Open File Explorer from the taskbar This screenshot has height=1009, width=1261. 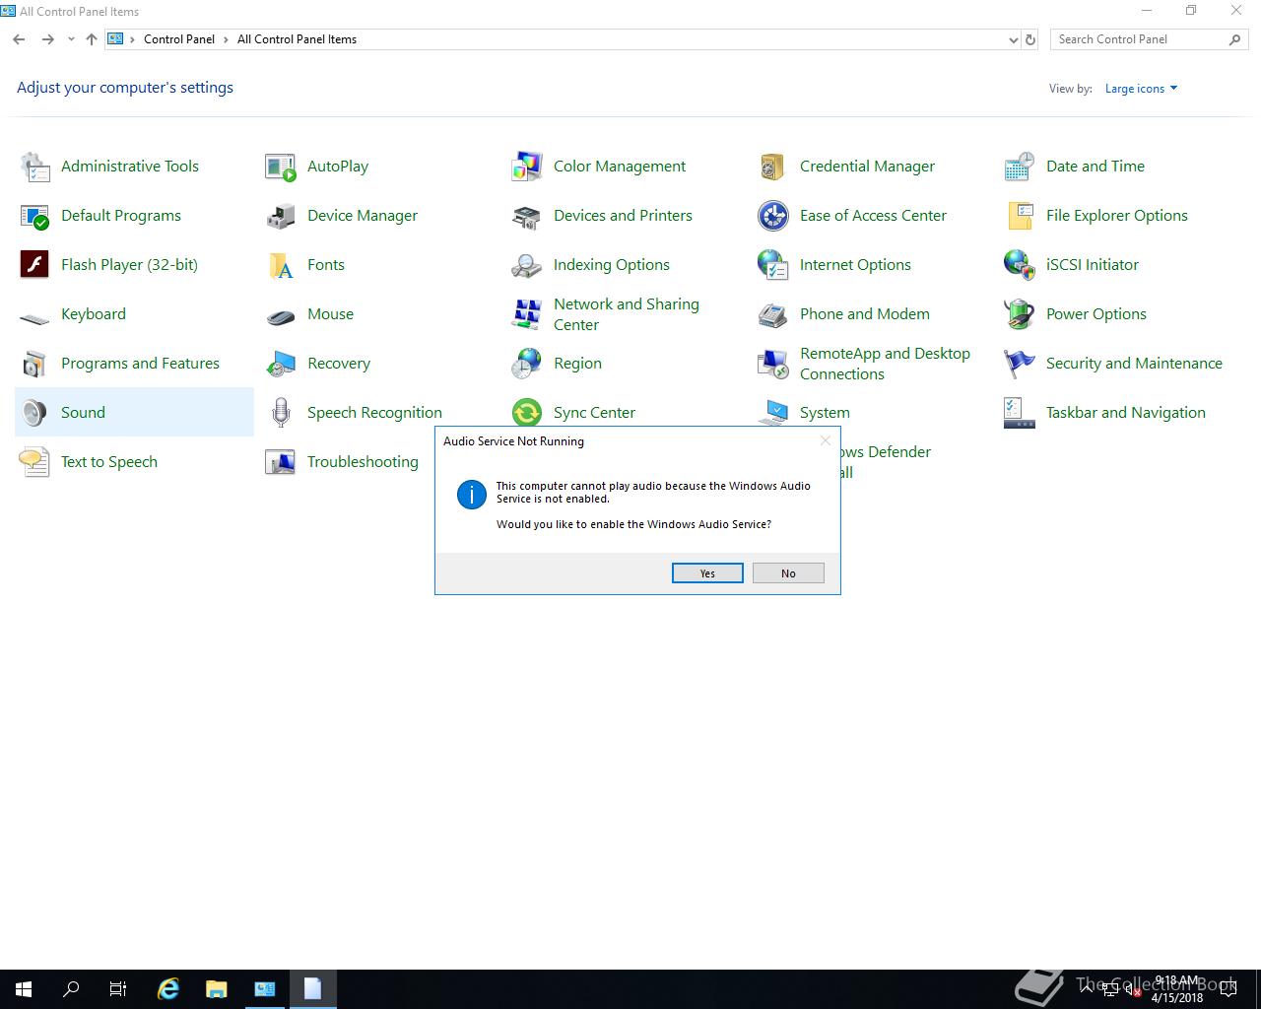point(217,989)
